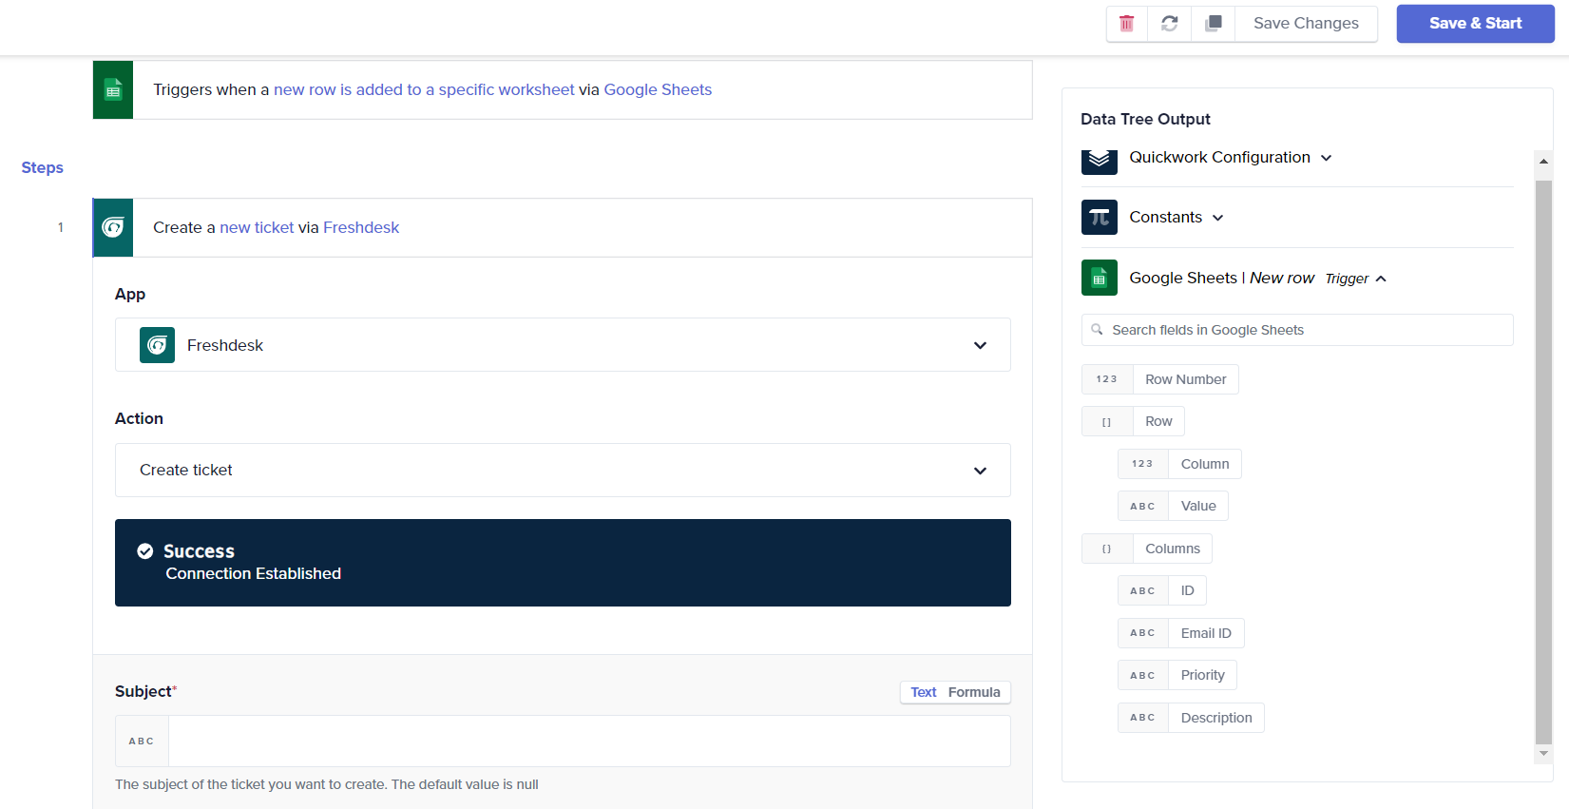1569x809 pixels.
Task: Click the refresh icon in top toolbar
Action: click(x=1170, y=24)
